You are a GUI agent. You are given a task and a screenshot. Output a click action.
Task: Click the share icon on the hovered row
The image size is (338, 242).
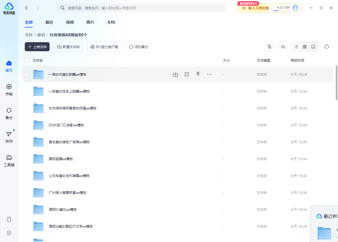[x=187, y=74]
